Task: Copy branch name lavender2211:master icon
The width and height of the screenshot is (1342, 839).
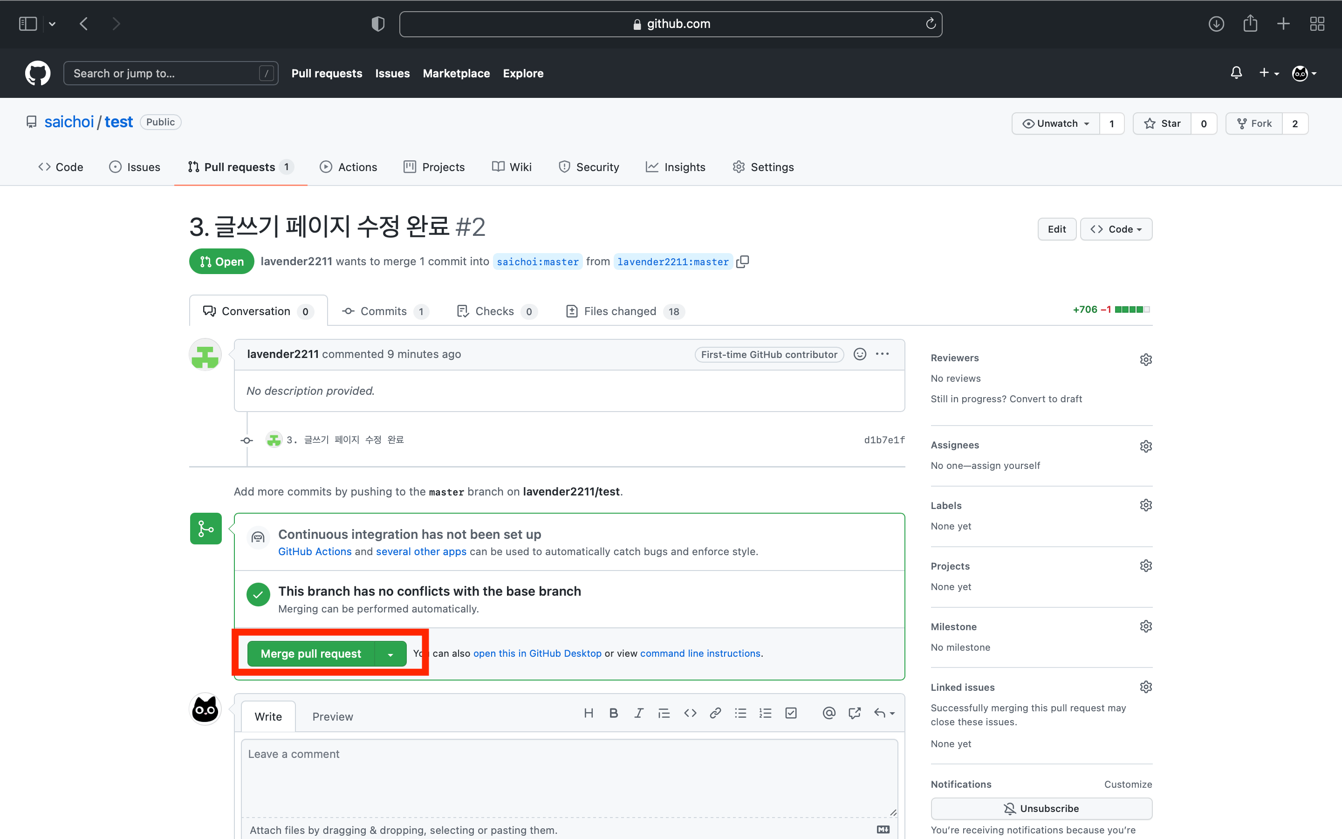Action: click(x=743, y=261)
